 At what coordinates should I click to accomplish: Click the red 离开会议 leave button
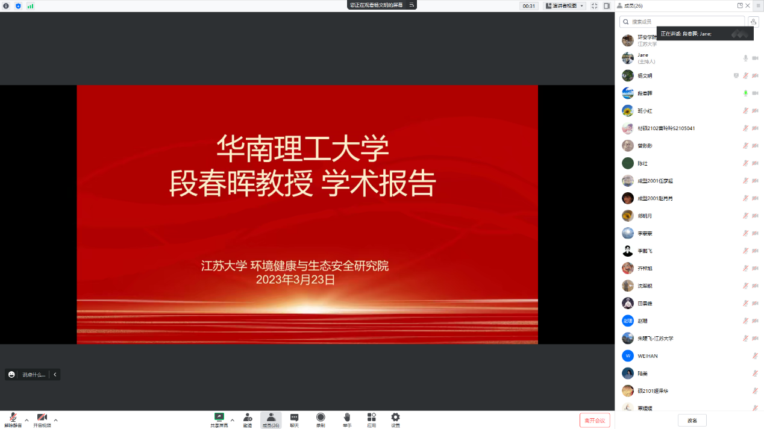[x=595, y=420]
